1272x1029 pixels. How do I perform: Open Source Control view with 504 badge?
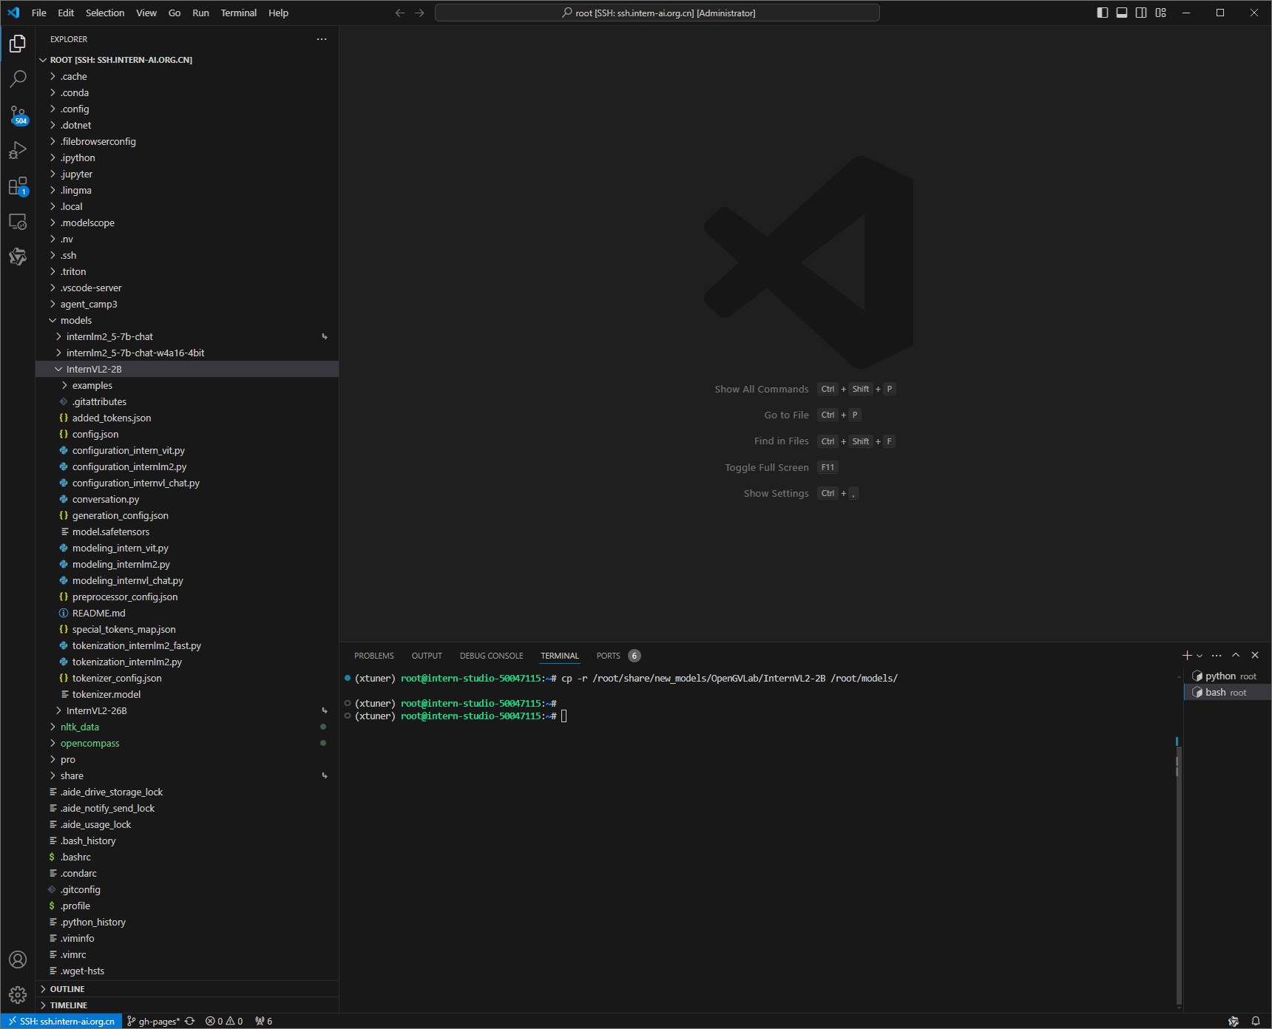pos(18,115)
